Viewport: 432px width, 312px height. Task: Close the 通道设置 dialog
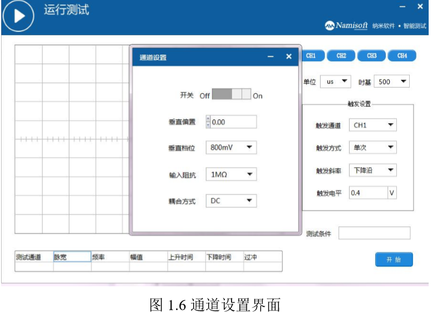pyautogui.click(x=288, y=57)
